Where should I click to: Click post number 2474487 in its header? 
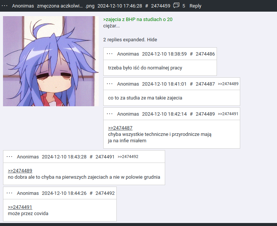tap(205, 84)
